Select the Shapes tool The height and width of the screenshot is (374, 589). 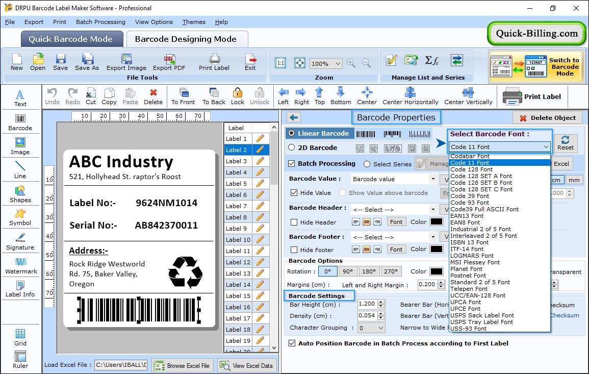pos(20,194)
